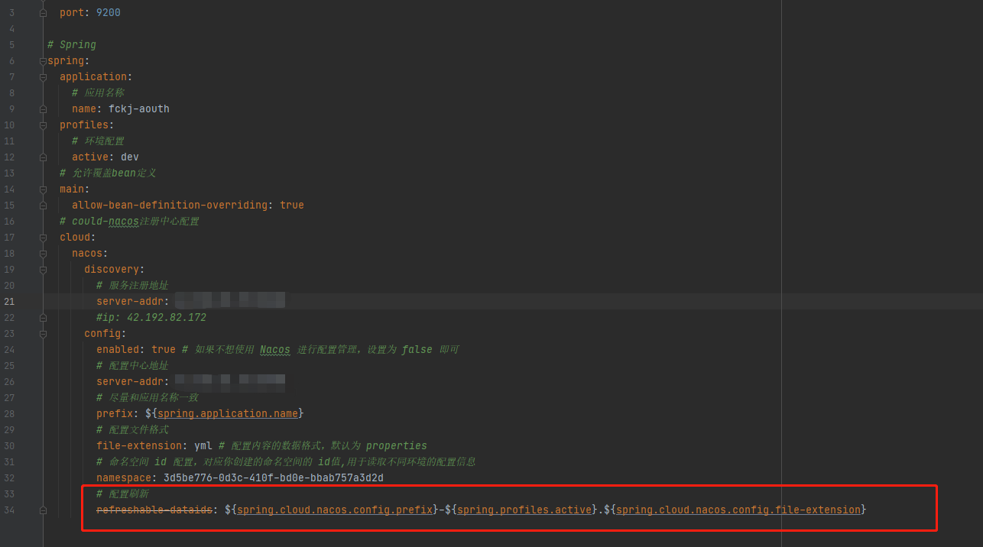Click the gutter marker next to "name: fckj-aouth"

pos(43,108)
